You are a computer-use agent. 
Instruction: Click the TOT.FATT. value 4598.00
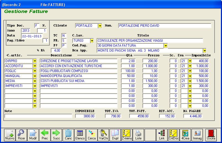139,116
